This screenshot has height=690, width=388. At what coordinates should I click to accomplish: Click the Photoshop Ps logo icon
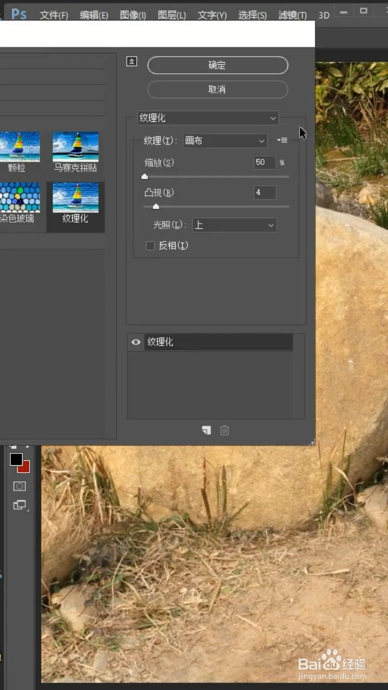click(19, 13)
